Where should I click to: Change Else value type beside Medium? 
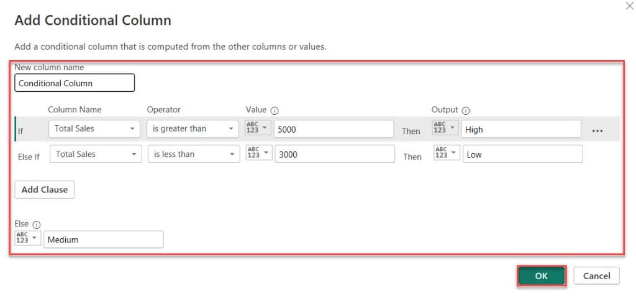pos(27,238)
